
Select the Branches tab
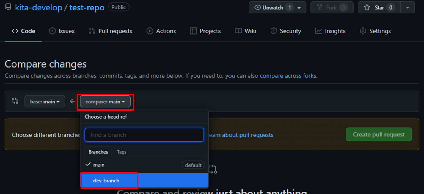[98, 152]
